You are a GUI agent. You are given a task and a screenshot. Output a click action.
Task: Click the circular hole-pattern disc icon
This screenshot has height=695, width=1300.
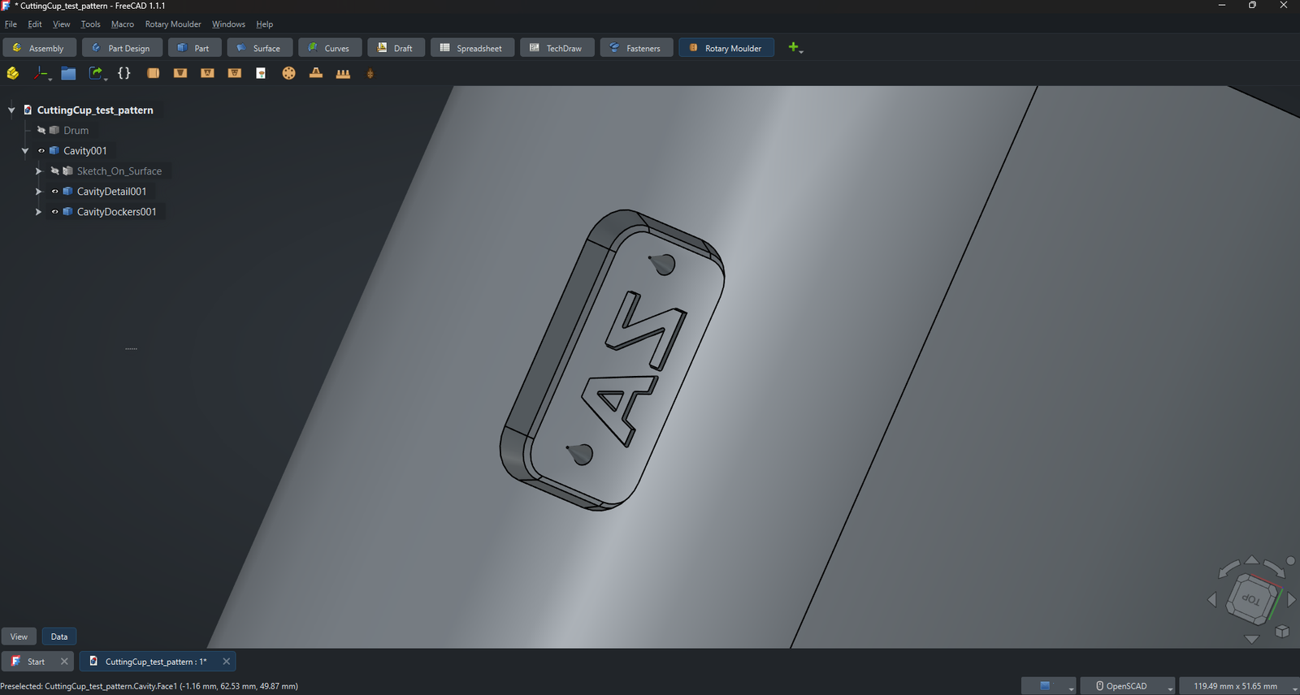(288, 73)
